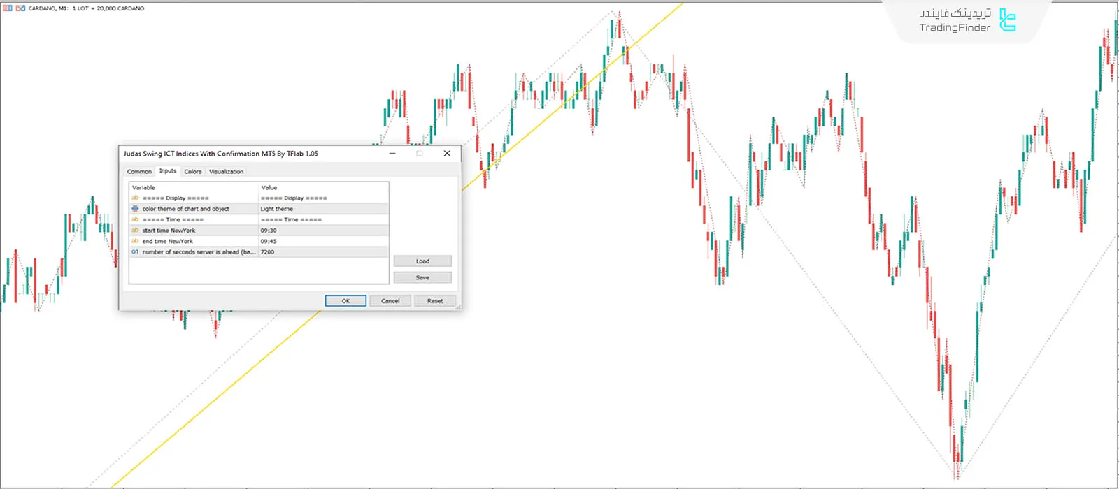
Task: Select the Inputs tab
Action: 168,171
